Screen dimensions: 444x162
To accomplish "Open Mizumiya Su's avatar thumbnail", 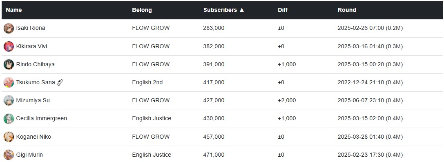I will point(9,101).
